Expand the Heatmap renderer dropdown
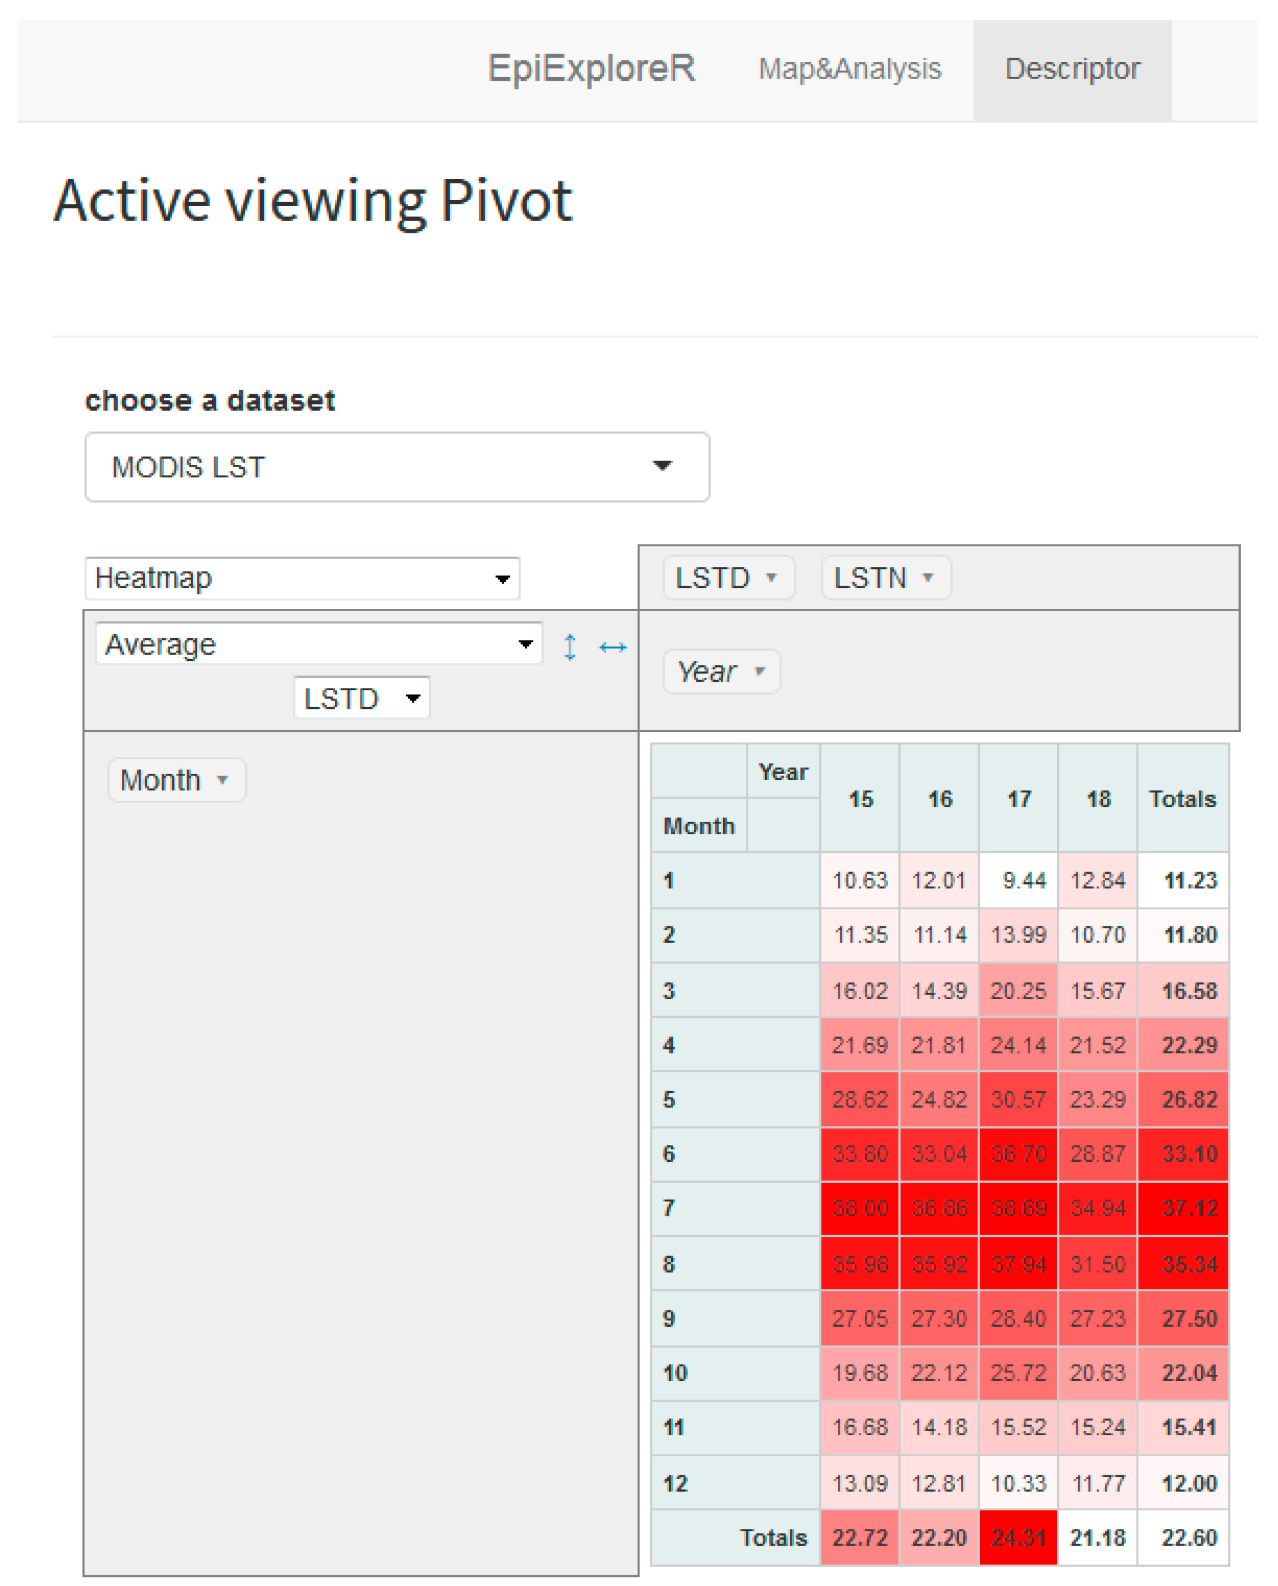The height and width of the screenshot is (1586, 1278). click(x=302, y=578)
